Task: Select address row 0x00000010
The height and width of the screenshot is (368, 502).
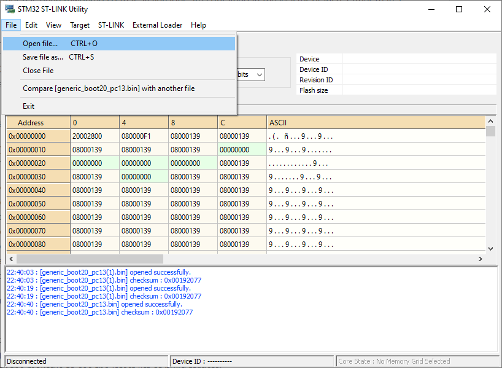Action: pyautogui.click(x=38, y=150)
